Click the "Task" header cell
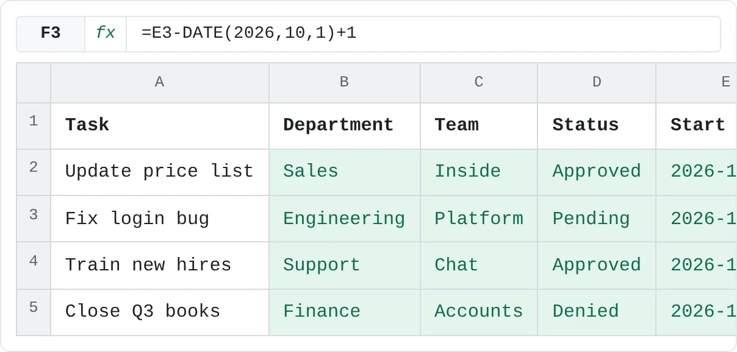This screenshot has width=737, height=352. (160, 126)
